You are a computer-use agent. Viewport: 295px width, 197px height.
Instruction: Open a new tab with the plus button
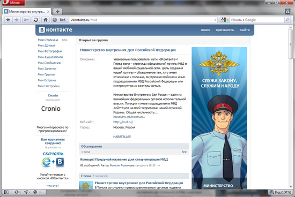click(57, 12)
